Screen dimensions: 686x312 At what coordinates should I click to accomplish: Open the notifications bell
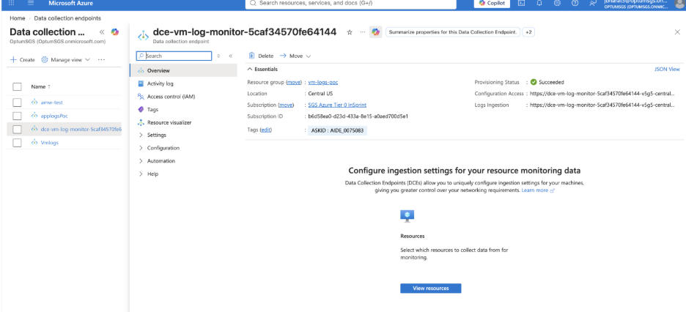tap(539, 3)
